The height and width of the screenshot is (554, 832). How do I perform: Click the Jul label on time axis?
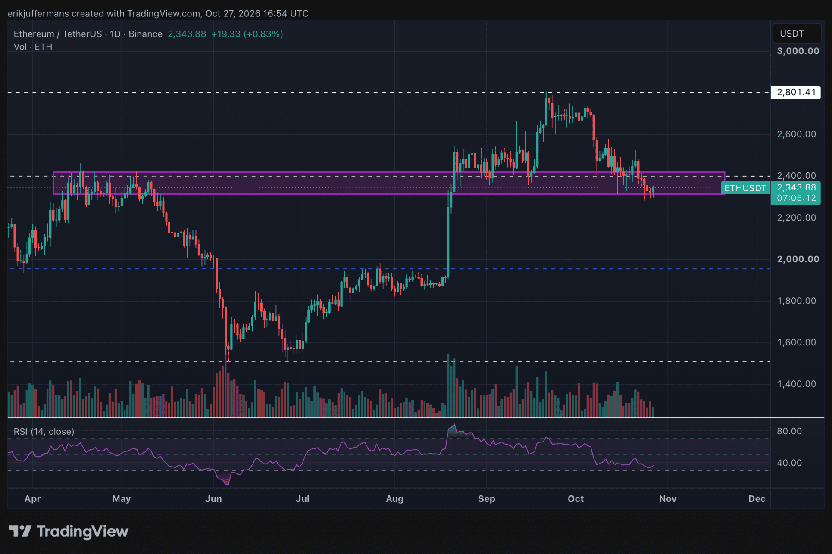(x=302, y=498)
